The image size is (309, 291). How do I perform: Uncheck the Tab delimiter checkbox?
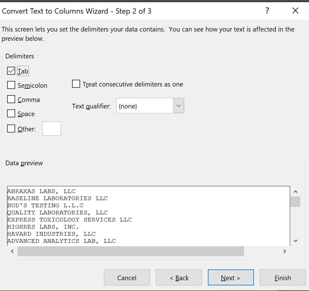11,71
